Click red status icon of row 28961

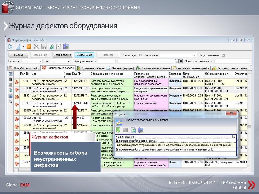point(17,82)
